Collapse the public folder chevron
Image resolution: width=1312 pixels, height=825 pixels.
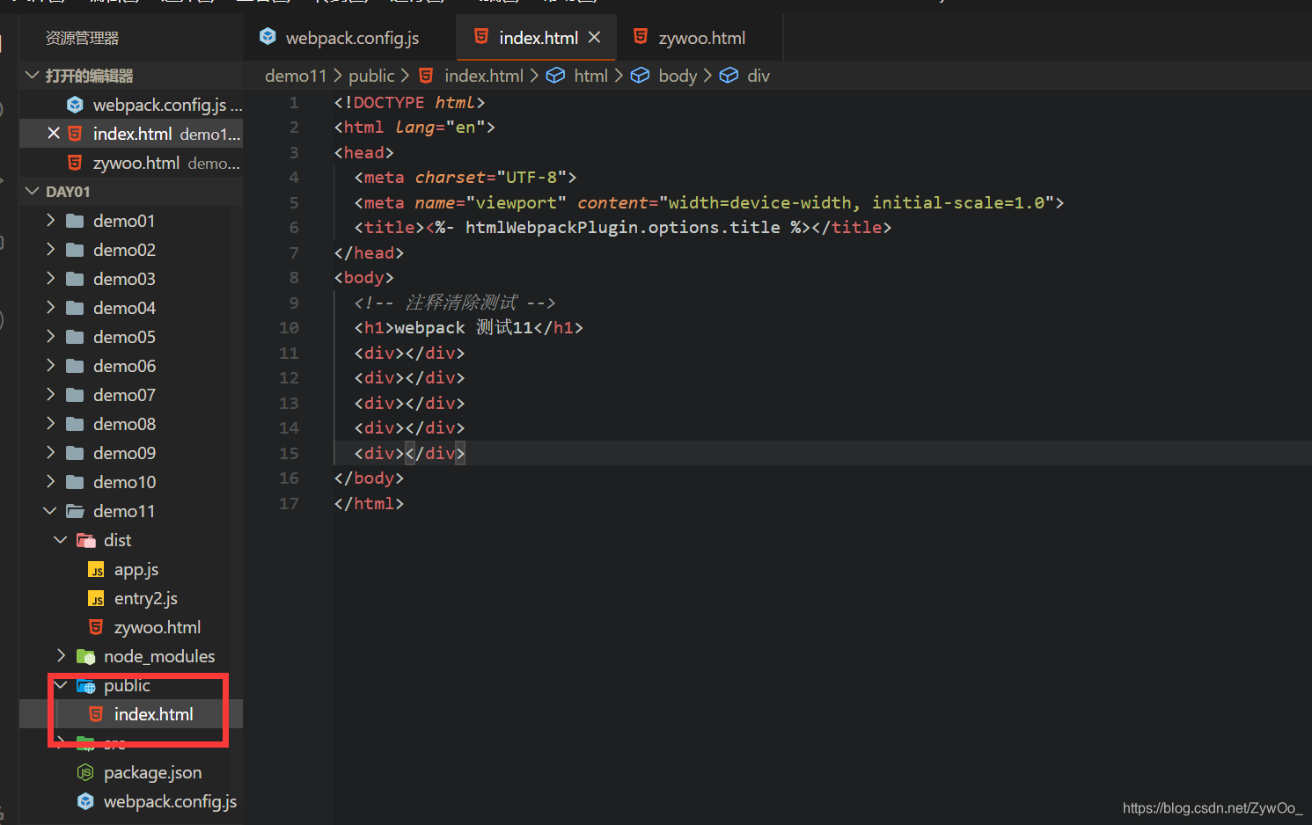pyautogui.click(x=61, y=684)
